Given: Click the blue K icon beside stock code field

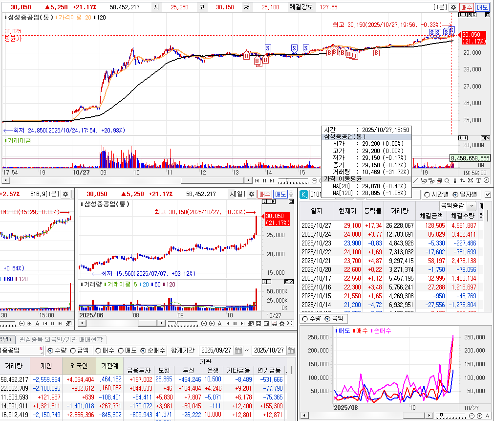Looking at the screenshot, I should click(304, 195).
